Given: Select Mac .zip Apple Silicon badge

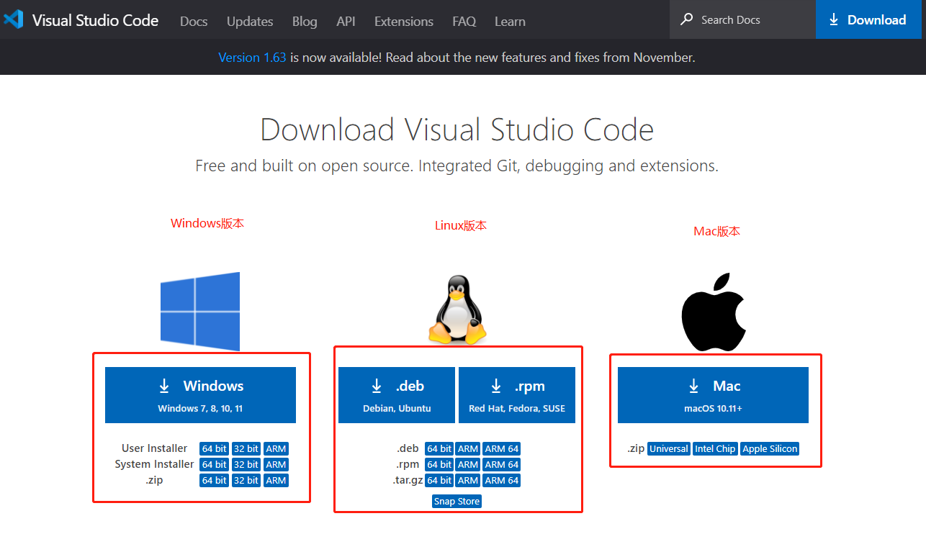Looking at the screenshot, I should pos(770,449).
